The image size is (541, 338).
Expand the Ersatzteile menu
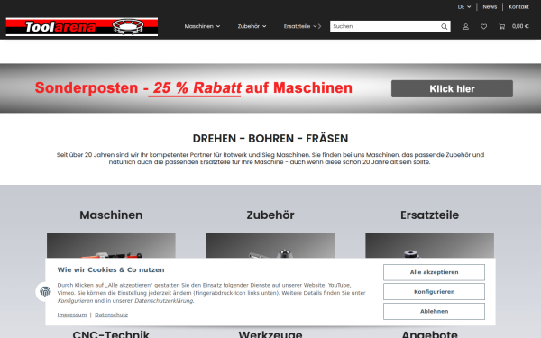tap(300, 26)
